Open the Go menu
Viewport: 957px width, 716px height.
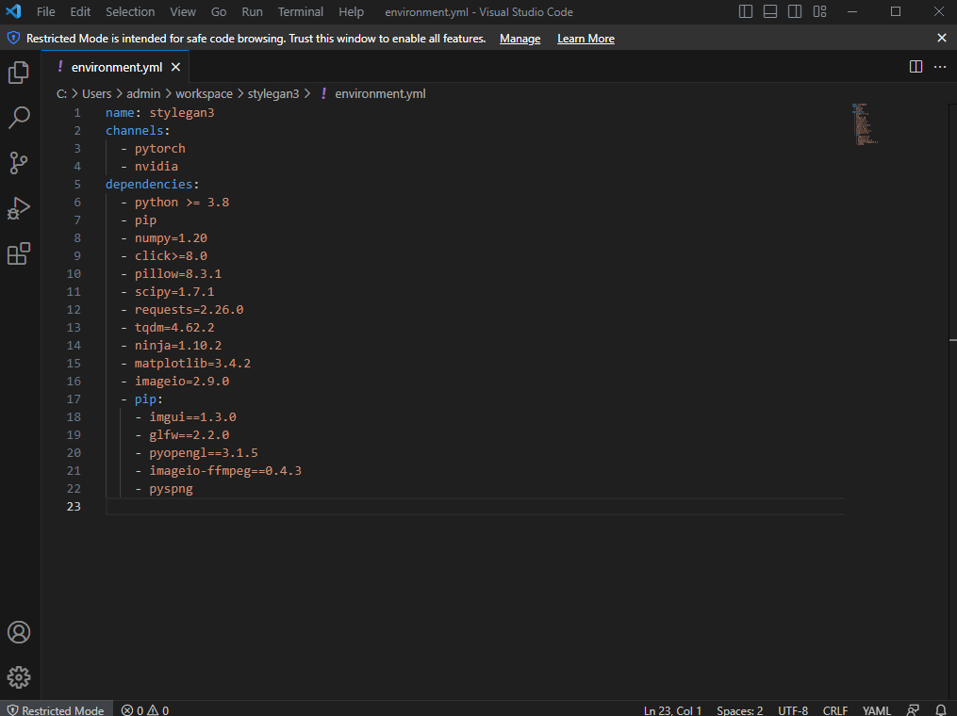[x=219, y=11]
